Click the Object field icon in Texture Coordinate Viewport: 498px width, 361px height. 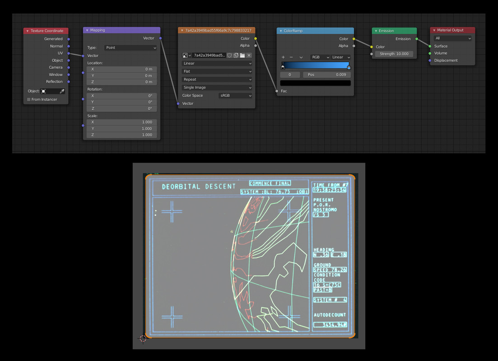(x=43, y=91)
